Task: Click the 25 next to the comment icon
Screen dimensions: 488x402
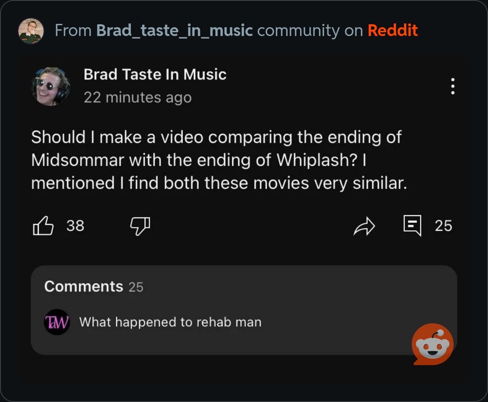Action: click(444, 226)
